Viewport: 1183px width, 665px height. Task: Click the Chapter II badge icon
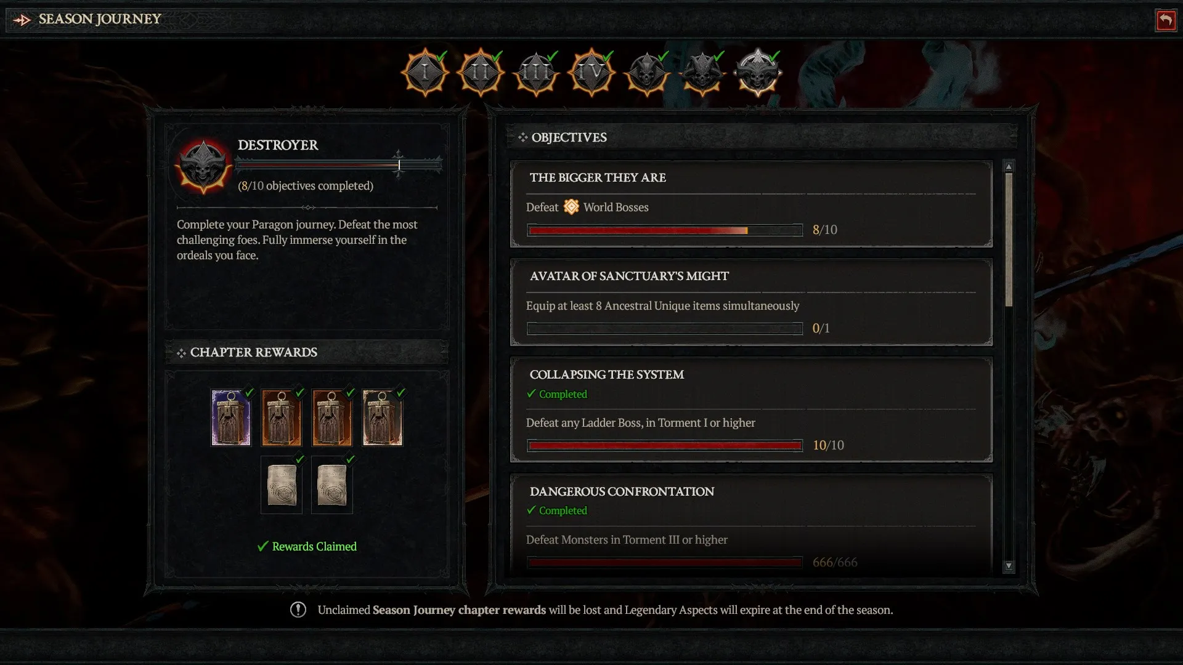point(481,72)
